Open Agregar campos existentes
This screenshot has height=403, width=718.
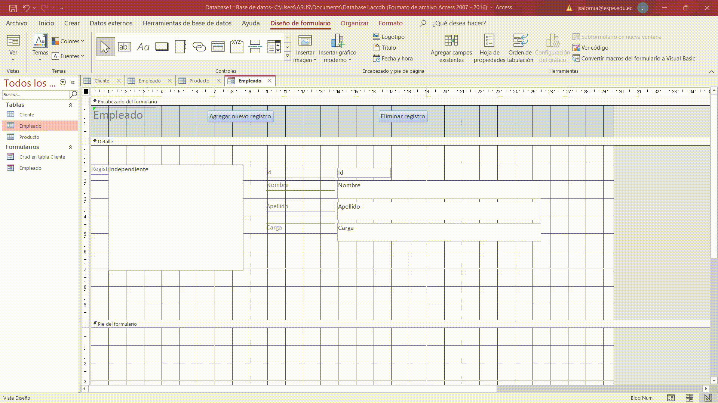pos(451,48)
